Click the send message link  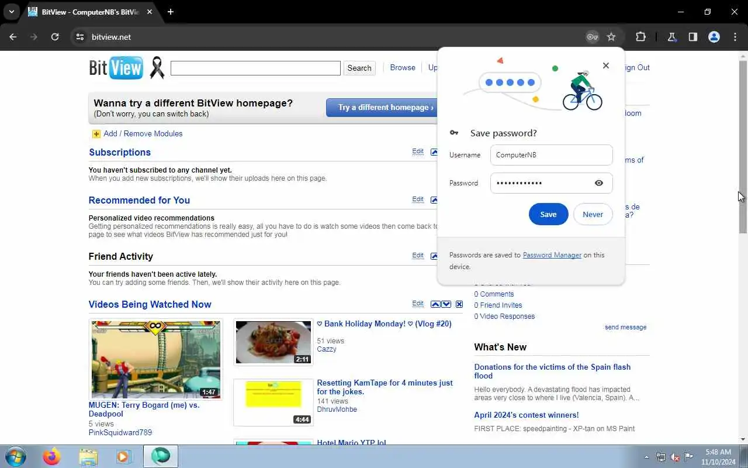(x=625, y=328)
